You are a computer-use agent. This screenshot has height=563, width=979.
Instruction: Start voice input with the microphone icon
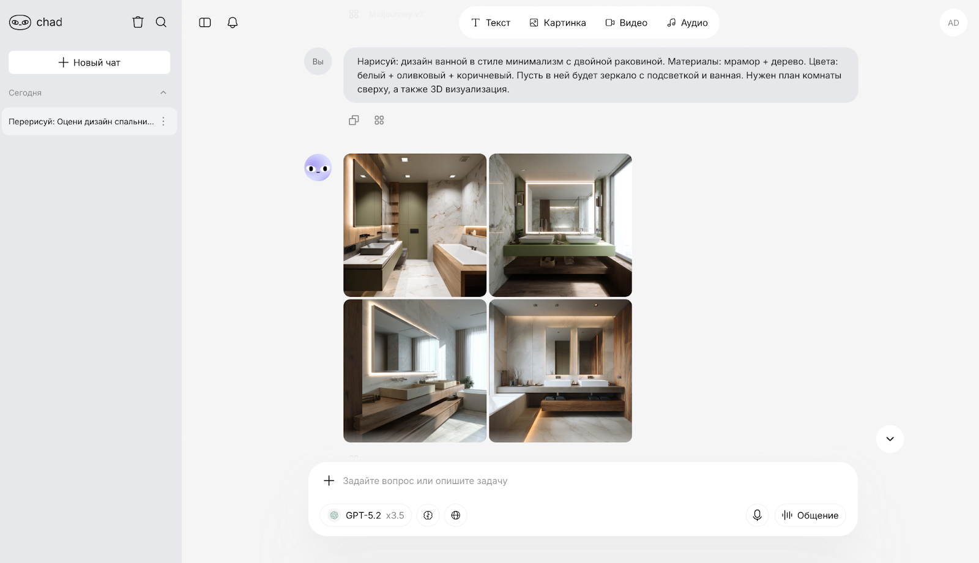tap(757, 515)
